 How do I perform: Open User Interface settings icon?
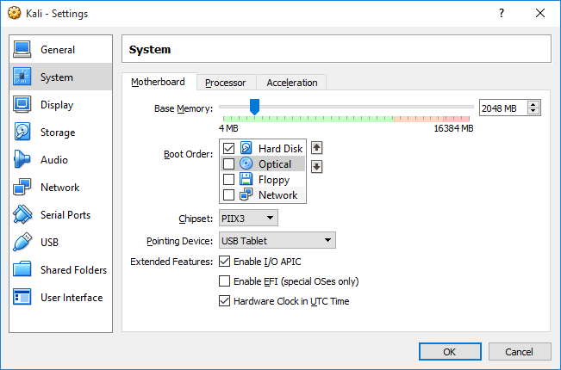coord(22,297)
